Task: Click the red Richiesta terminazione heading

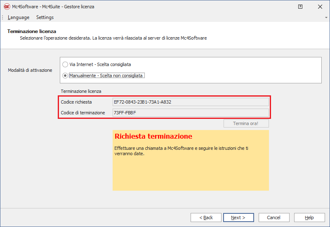Action: point(153,136)
